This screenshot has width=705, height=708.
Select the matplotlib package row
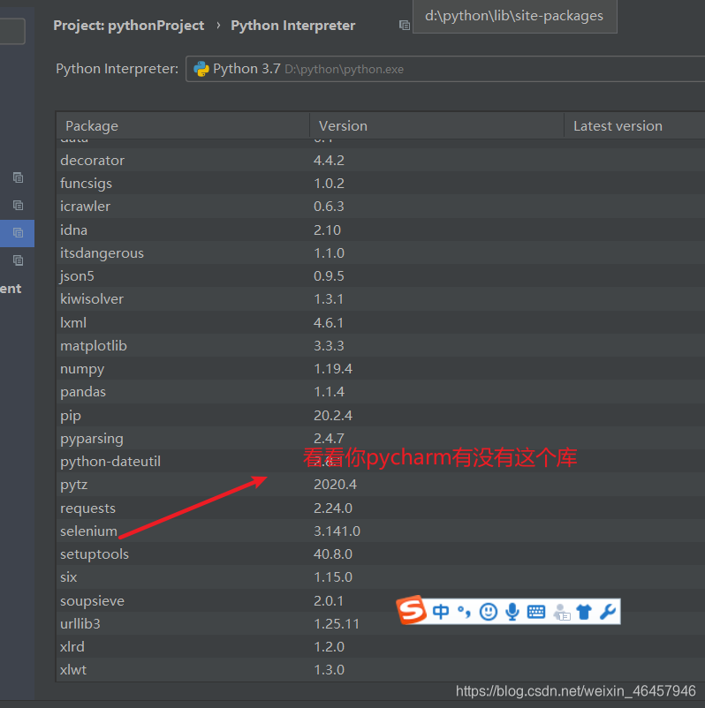click(381, 345)
